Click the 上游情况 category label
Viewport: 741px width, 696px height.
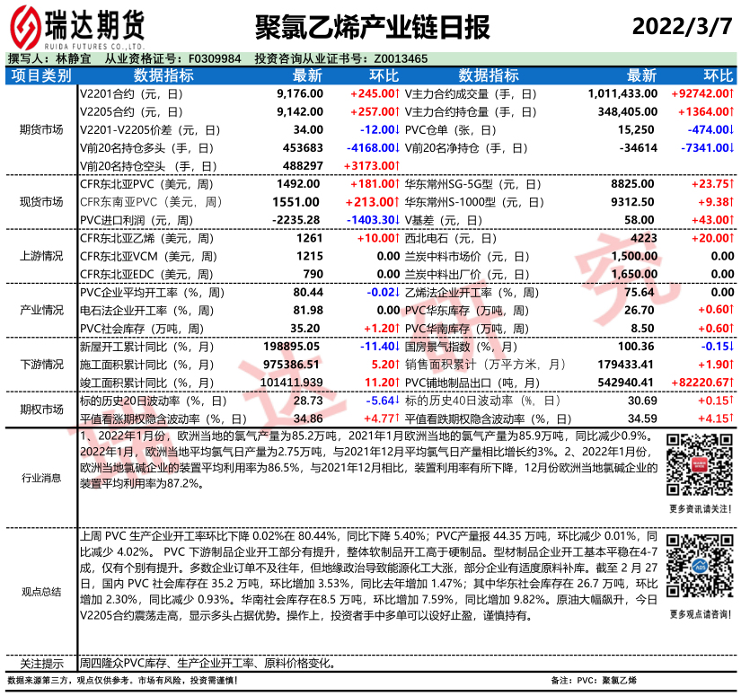[40, 256]
